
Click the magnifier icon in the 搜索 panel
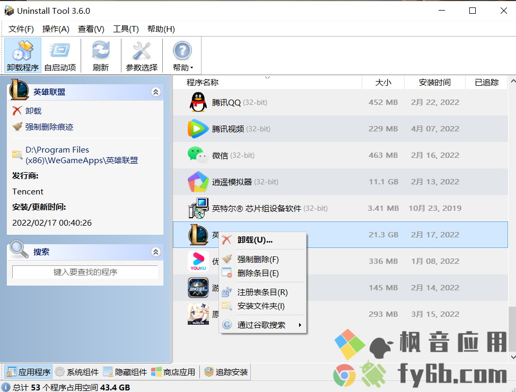point(19,249)
